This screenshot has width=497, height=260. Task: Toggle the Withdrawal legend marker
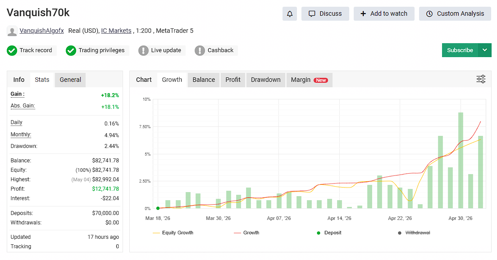pyautogui.click(x=414, y=233)
